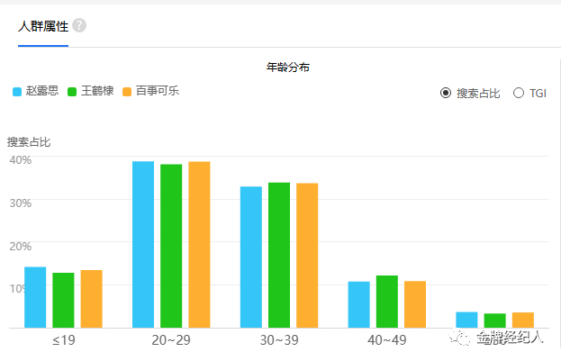Viewport: 561px width, 361px height.
Task: Click the green 王鹤棣 bar for 30~39
Action: click(279, 255)
